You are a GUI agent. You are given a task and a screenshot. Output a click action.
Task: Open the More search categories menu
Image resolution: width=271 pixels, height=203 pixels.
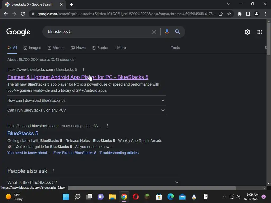120,48
